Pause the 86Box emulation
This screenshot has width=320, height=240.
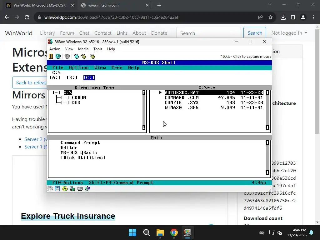pos(51,56)
